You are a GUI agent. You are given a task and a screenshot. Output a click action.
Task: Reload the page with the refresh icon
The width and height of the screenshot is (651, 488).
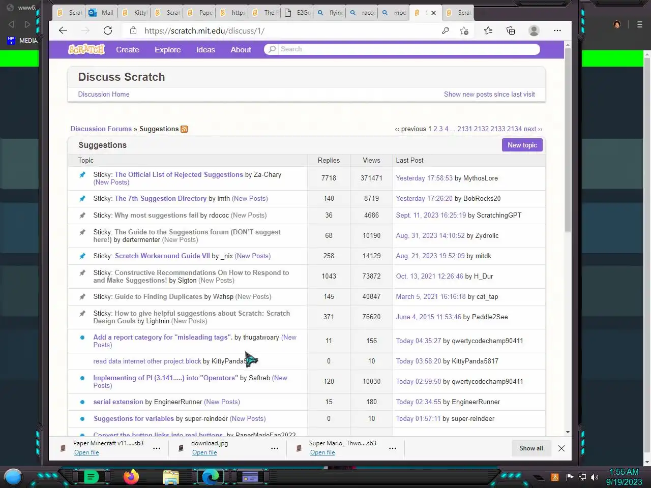click(108, 30)
